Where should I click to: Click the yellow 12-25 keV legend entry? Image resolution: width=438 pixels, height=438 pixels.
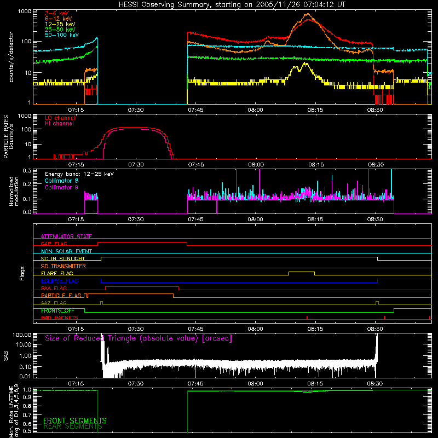pyautogui.click(x=60, y=24)
